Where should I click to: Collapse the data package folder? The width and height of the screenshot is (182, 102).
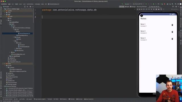[x=13, y=30]
